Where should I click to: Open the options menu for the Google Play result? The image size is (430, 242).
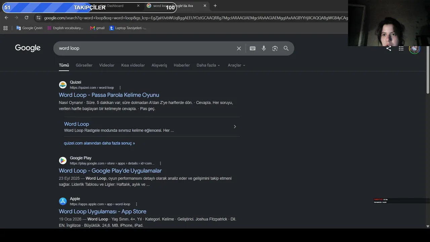pyautogui.click(x=160, y=163)
